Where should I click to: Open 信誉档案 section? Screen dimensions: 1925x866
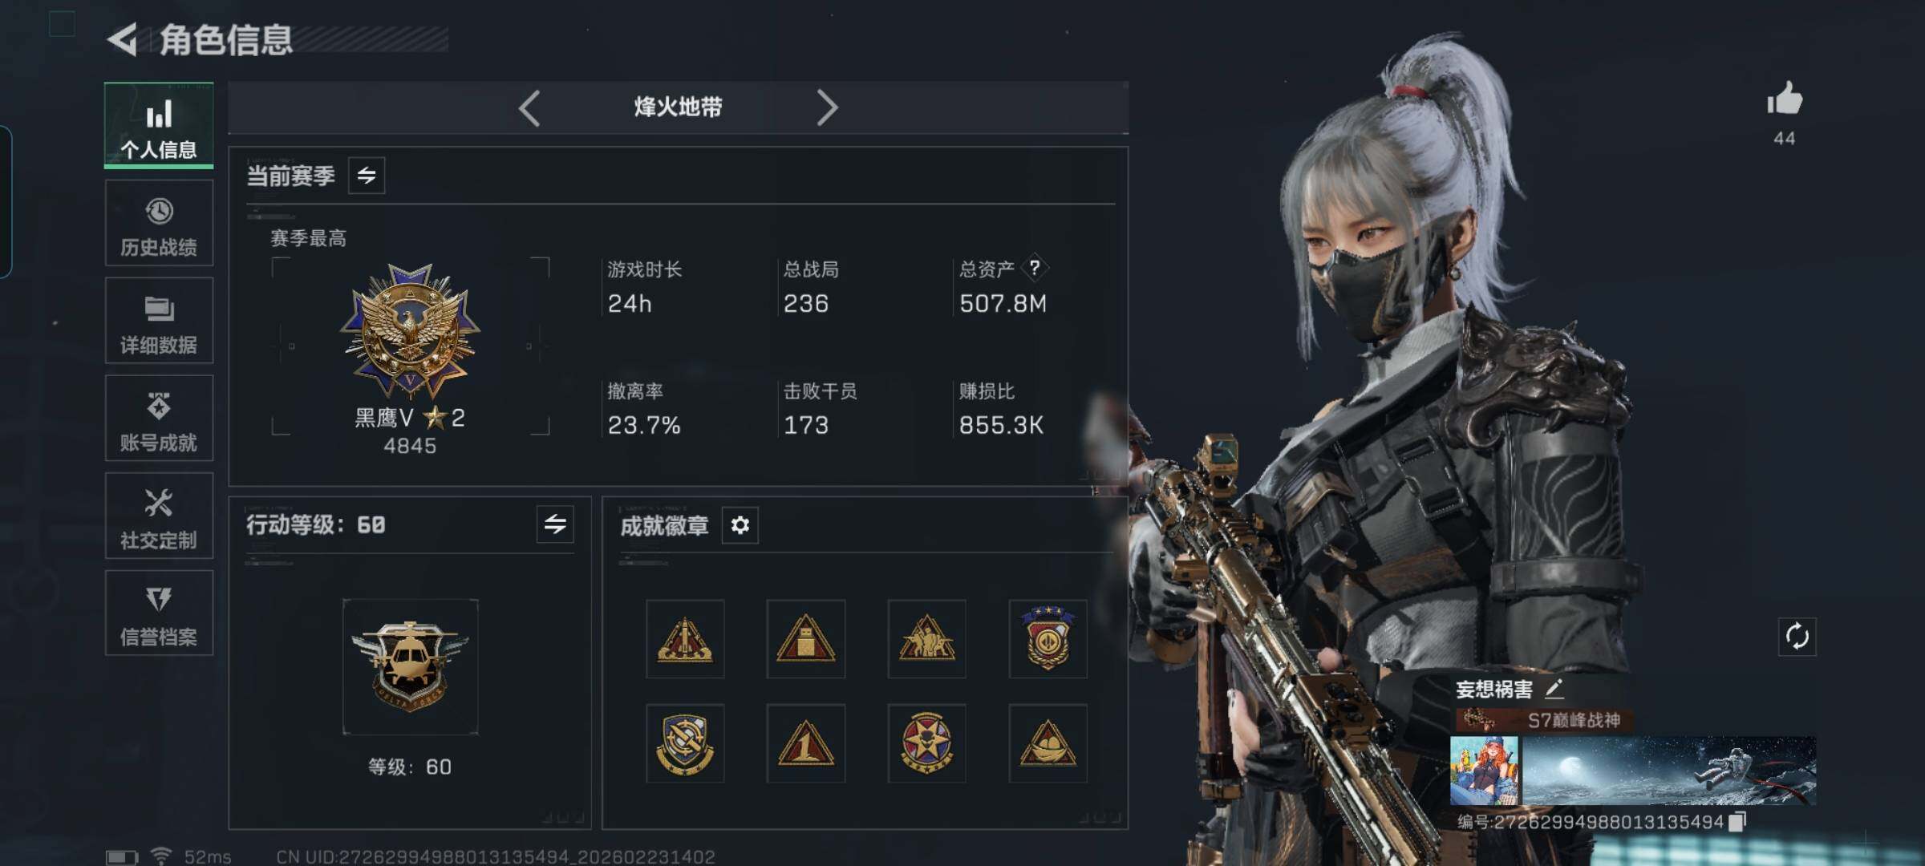[x=159, y=613]
